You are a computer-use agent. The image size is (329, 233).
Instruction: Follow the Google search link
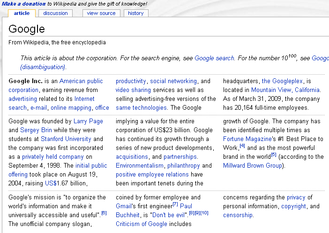(x=214, y=58)
